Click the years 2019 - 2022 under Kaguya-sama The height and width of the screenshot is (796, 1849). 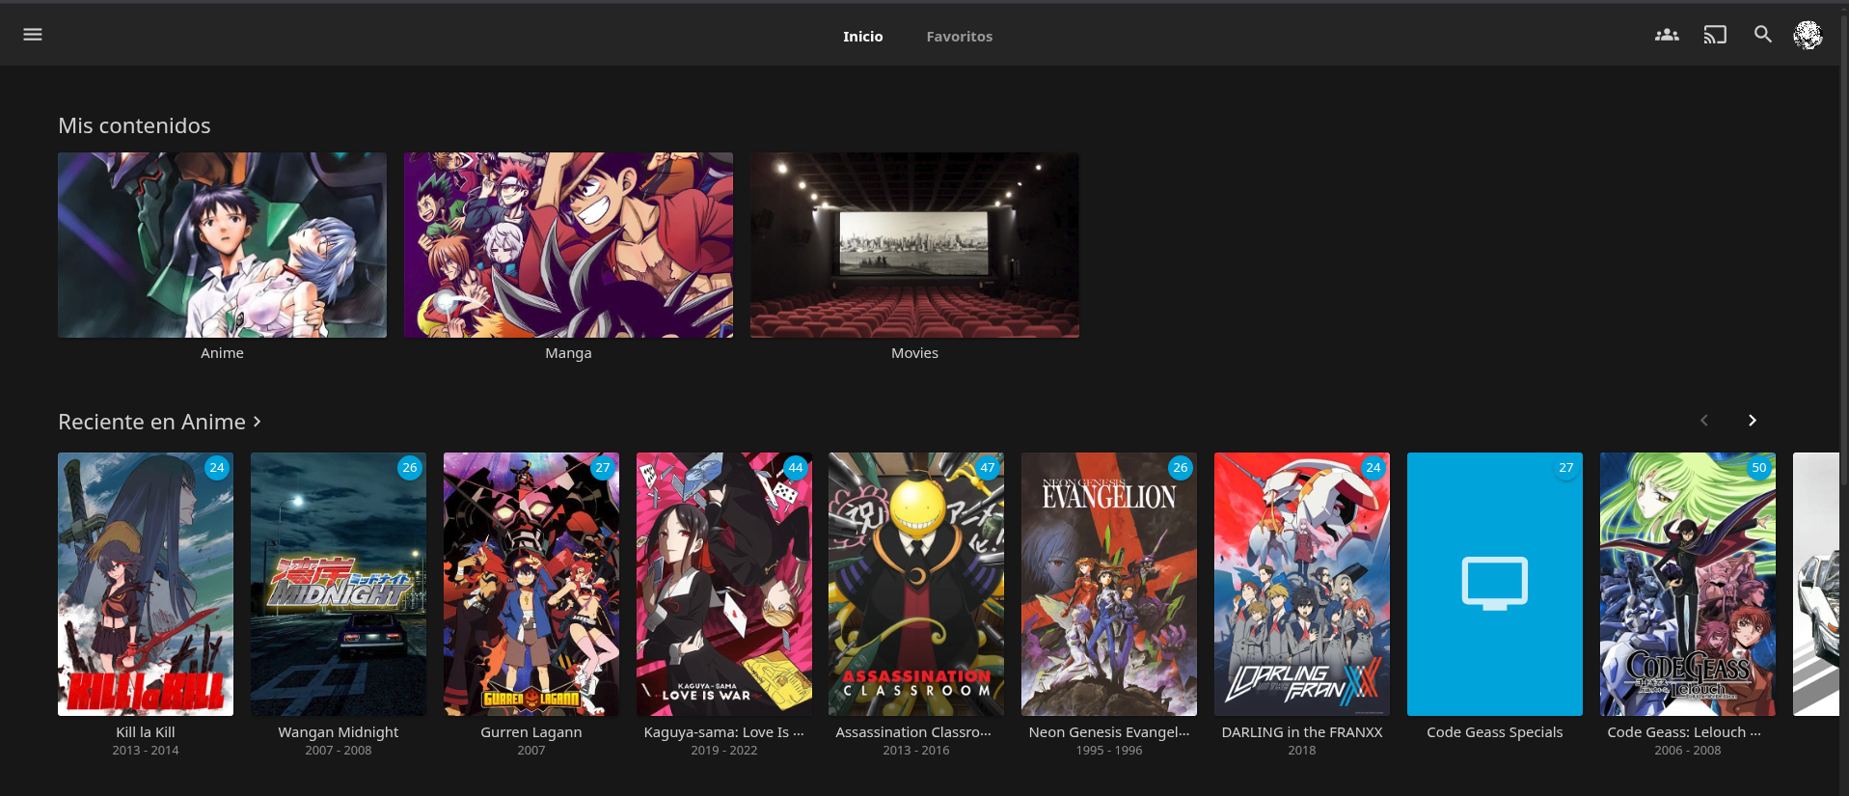(724, 751)
